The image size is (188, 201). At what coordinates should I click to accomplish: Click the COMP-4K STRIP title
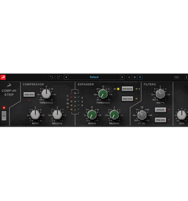point(9,92)
